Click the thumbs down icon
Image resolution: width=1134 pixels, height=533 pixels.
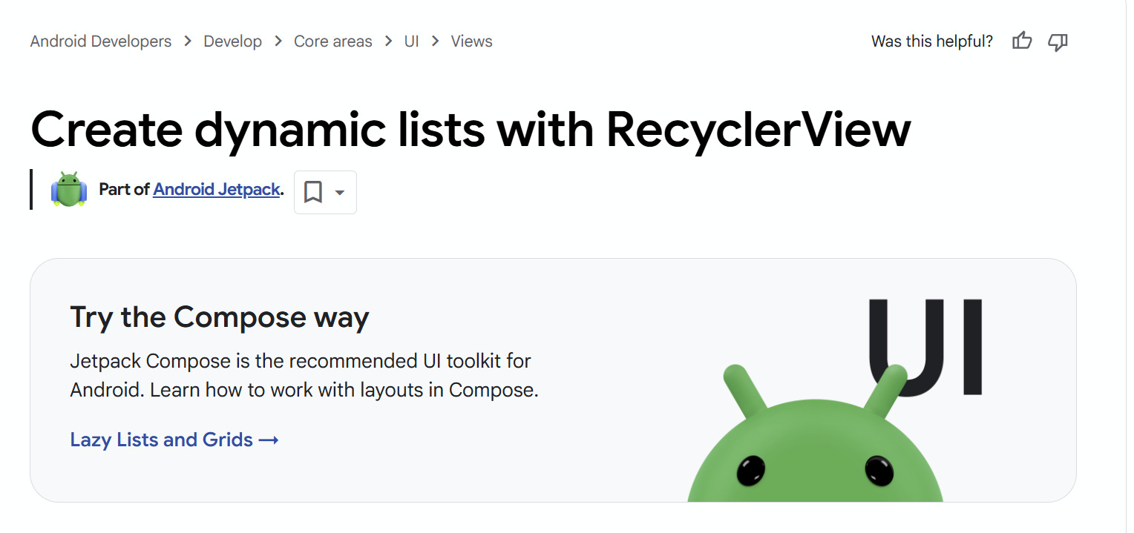1058,42
